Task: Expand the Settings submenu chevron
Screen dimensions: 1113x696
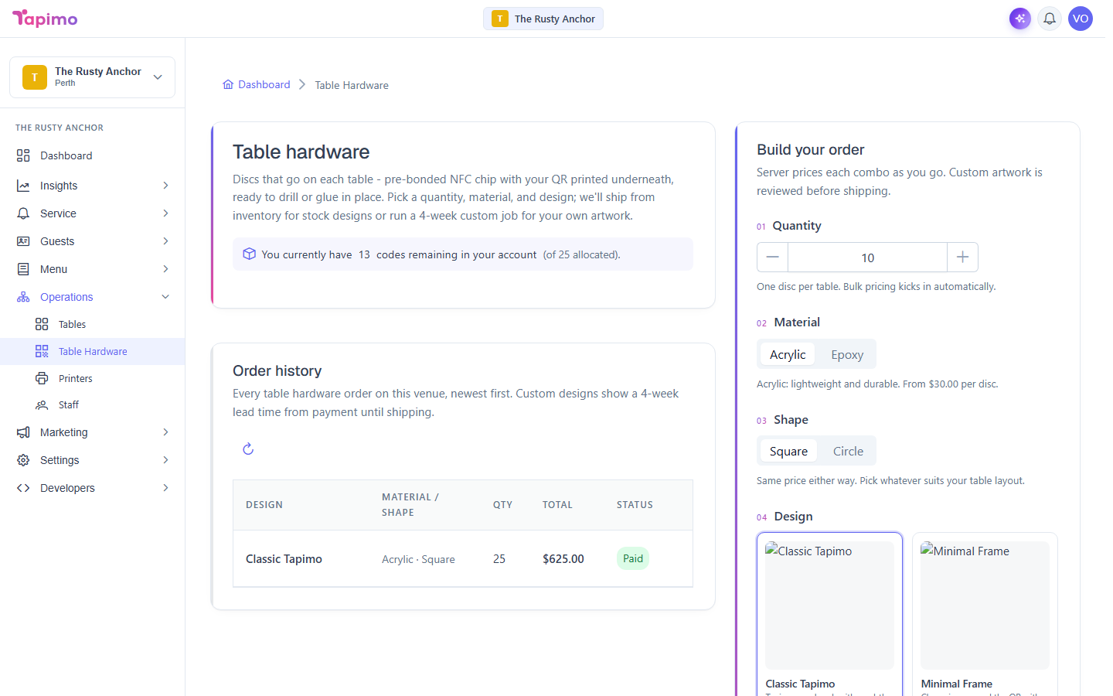Action: click(x=165, y=460)
